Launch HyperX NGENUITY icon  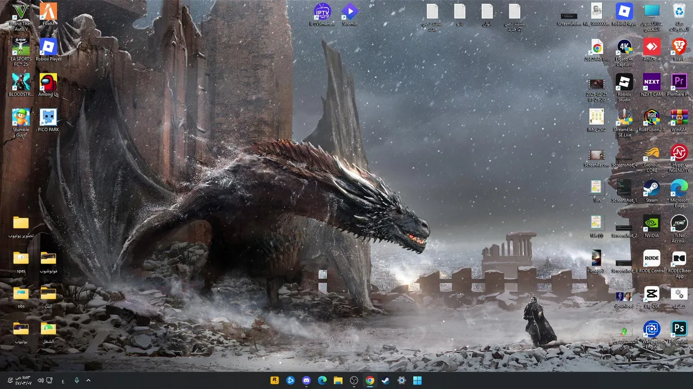[x=679, y=158]
